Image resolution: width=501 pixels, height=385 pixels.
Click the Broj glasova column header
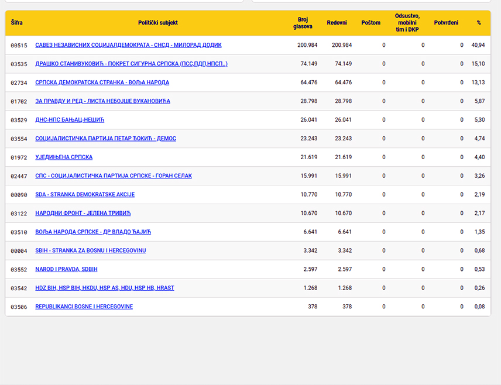point(303,23)
